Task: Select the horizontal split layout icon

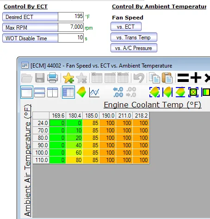Action: tap(40, 92)
